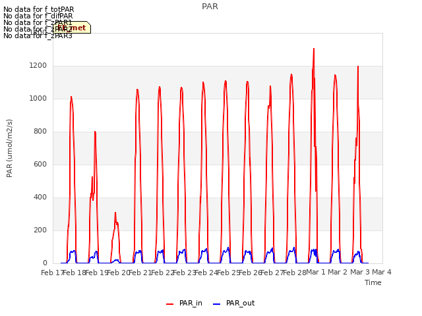Click the 800 y-axis tick label

coord(40,132)
